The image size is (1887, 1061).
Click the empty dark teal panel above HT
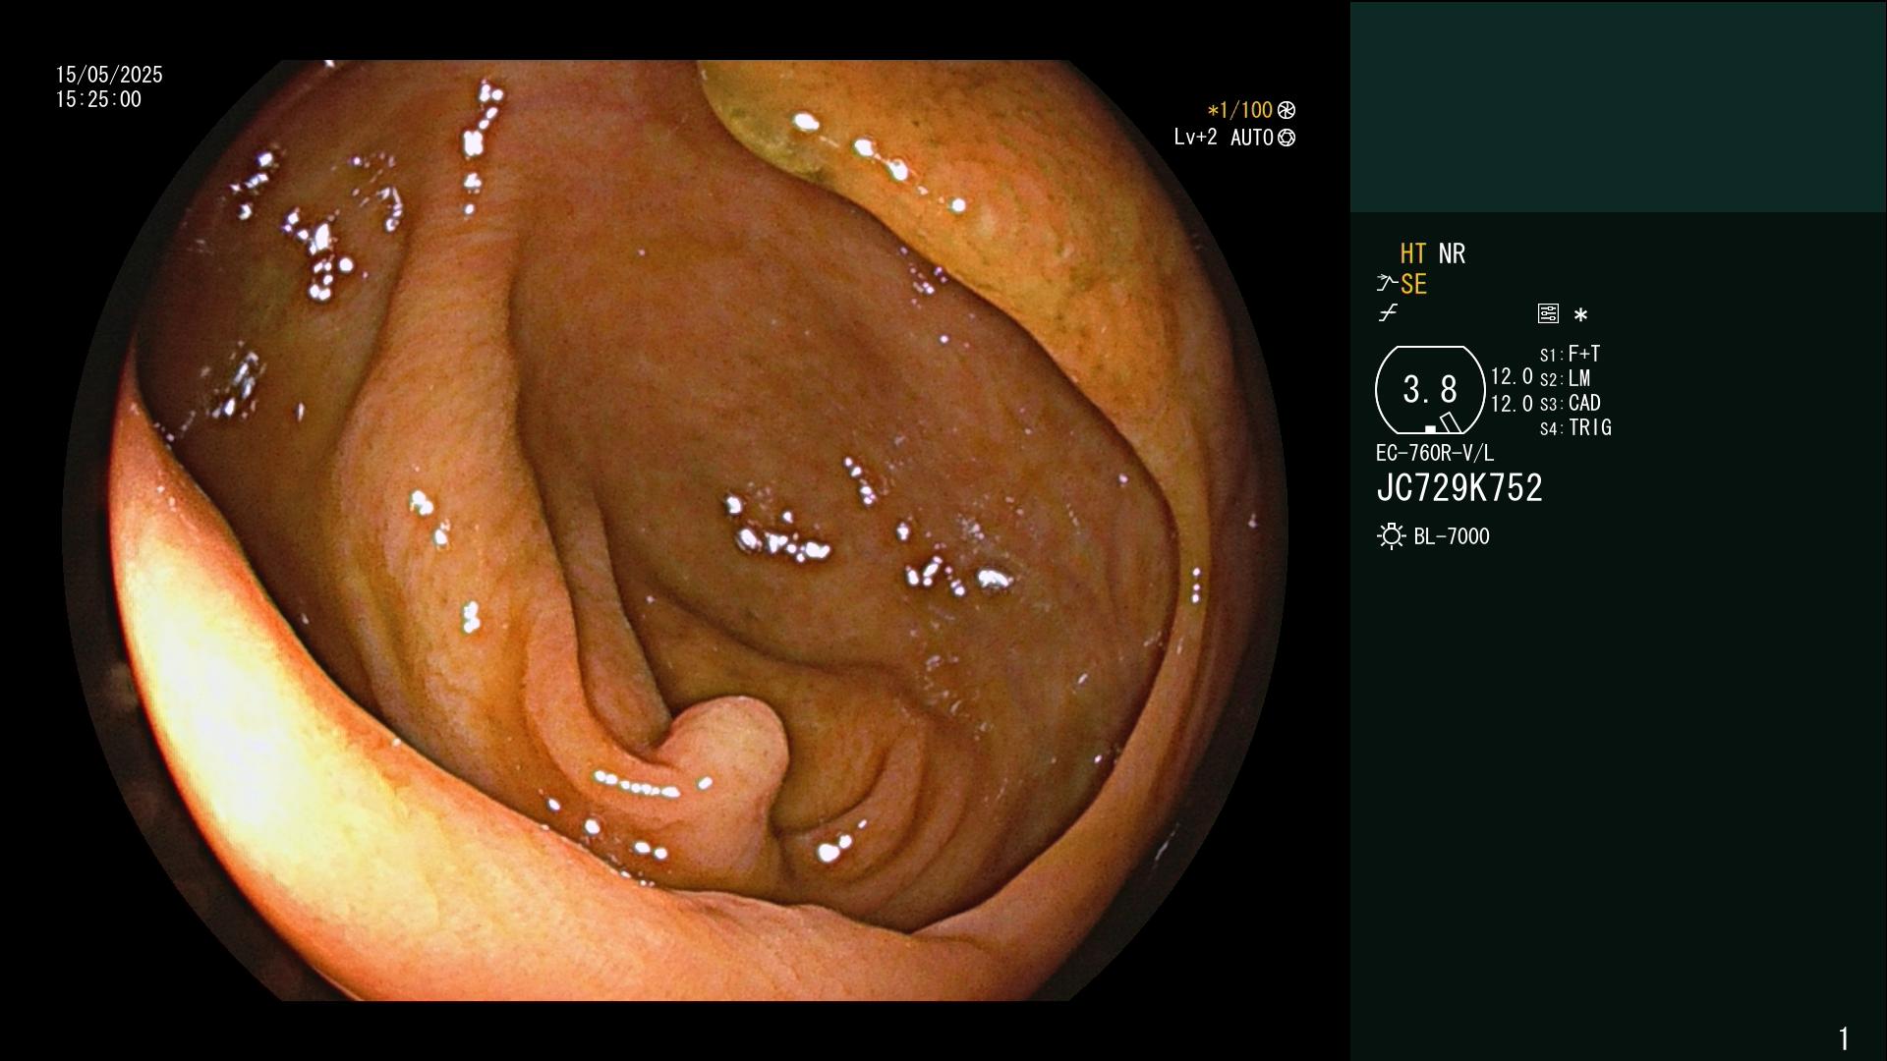(x=1618, y=106)
